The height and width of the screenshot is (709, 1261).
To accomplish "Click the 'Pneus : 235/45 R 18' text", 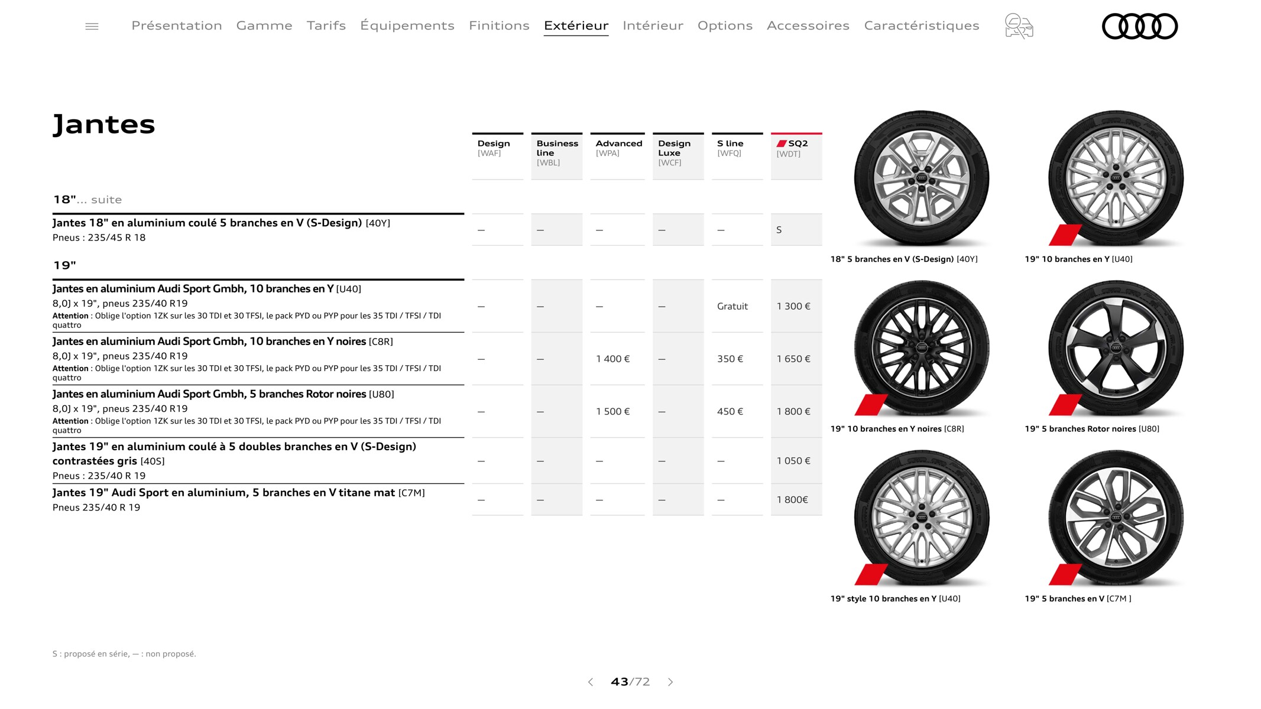I will click(99, 238).
